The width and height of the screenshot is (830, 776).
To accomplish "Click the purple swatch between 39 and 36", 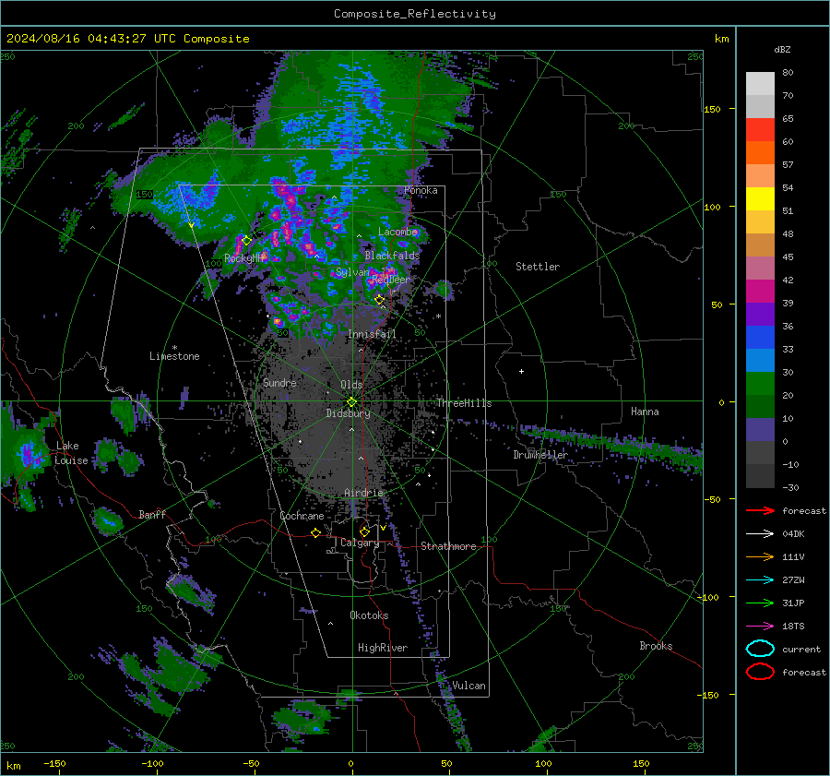I will [x=760, y=314].
